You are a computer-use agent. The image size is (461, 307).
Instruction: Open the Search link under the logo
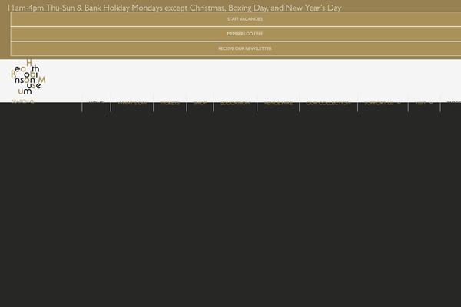(x=22, y=101)
